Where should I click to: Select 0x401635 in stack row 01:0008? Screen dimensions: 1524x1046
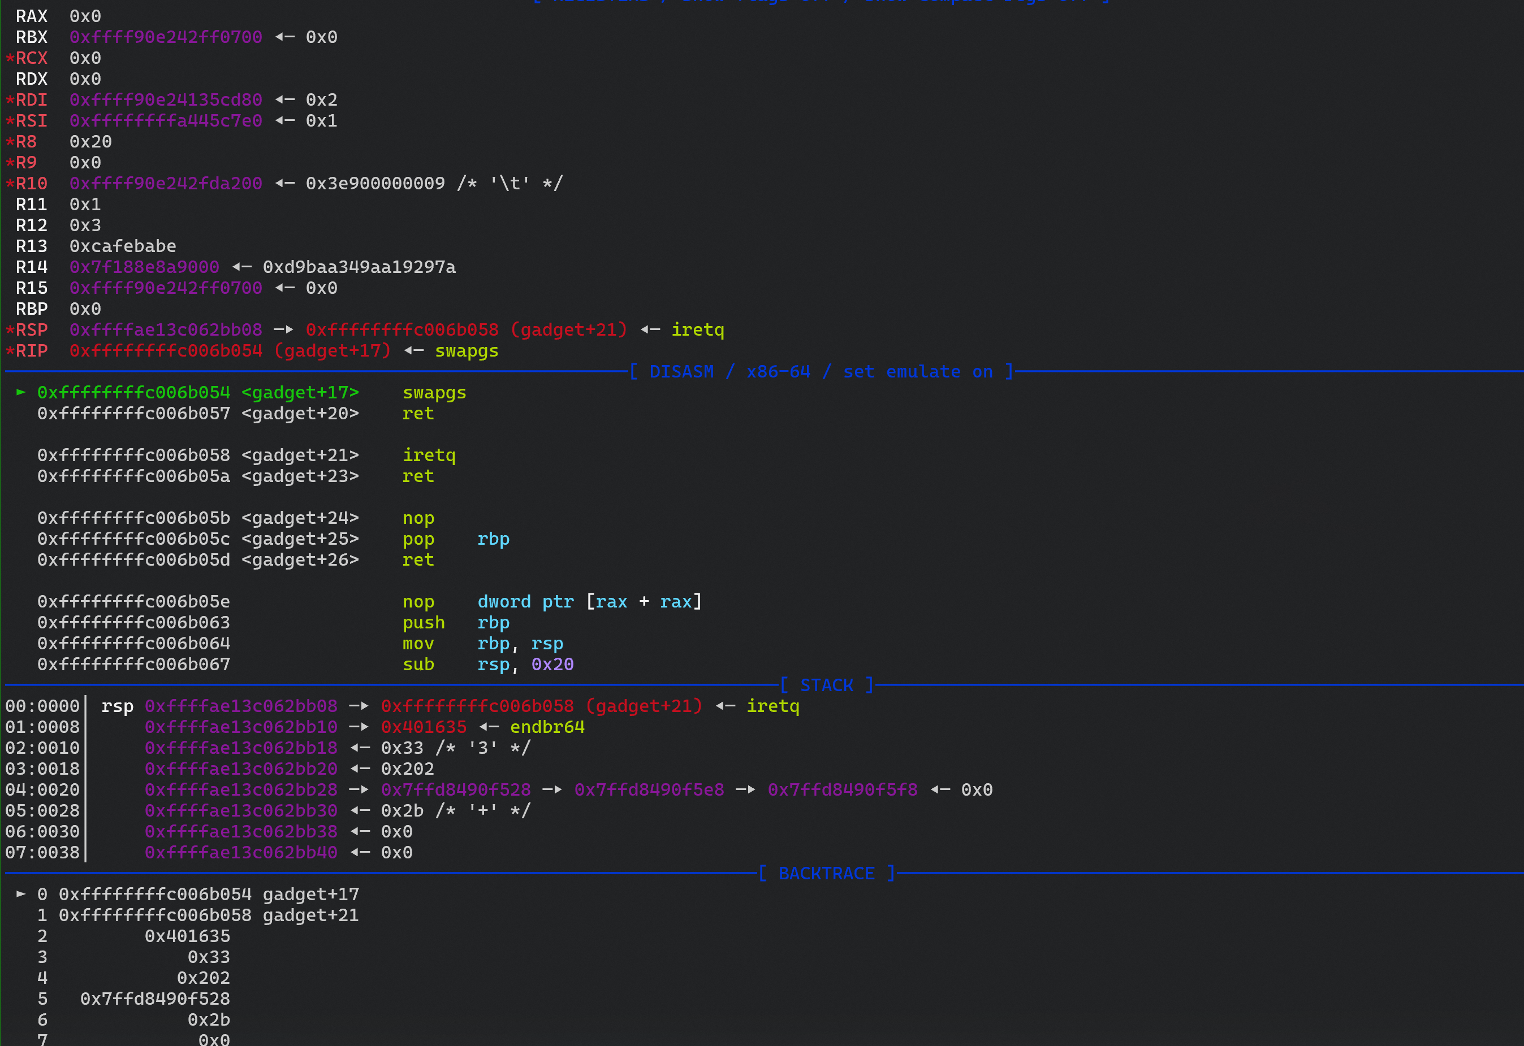click(424, 727)
